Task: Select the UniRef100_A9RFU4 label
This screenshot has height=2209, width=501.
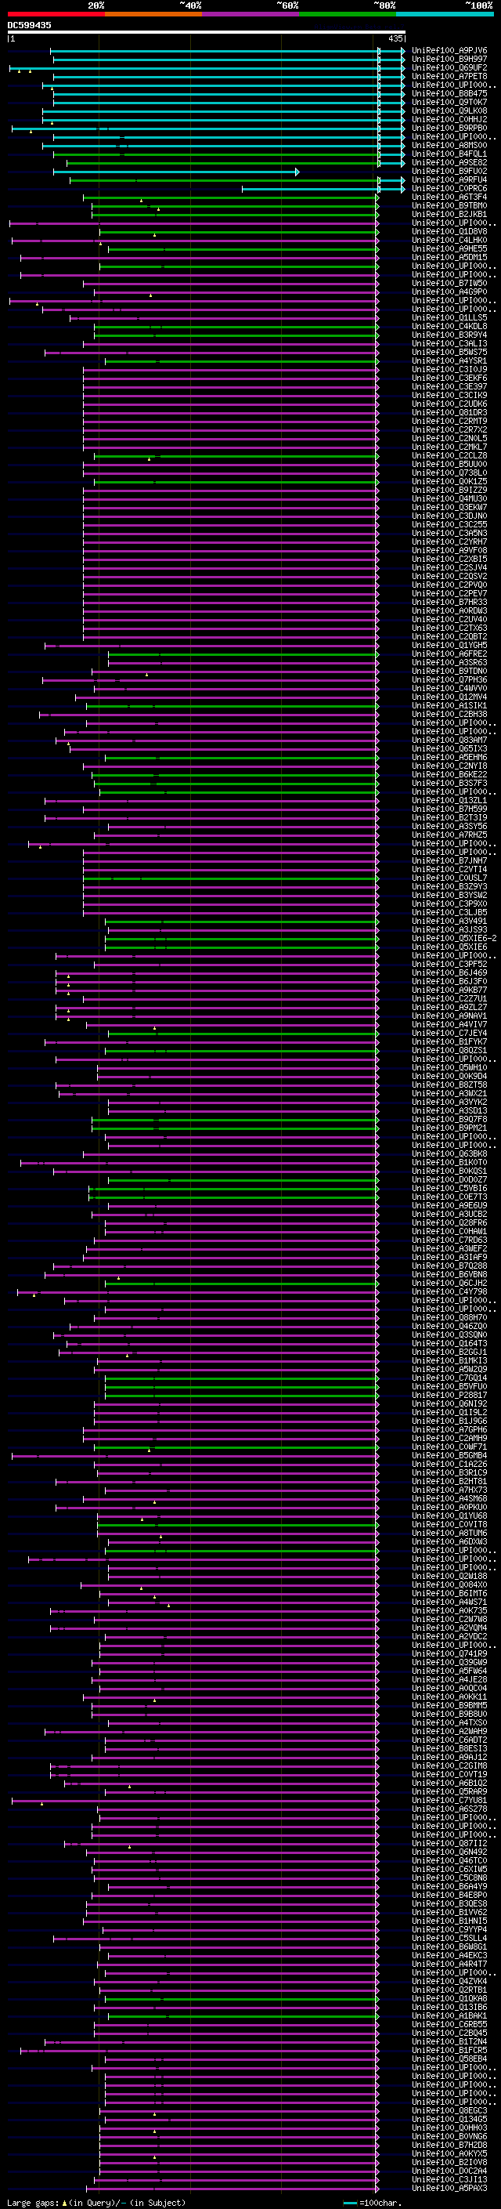Action: click(449, 180)
